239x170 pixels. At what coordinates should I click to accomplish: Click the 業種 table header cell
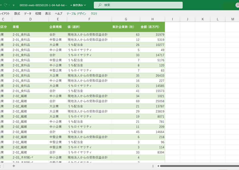coord(31,27)
